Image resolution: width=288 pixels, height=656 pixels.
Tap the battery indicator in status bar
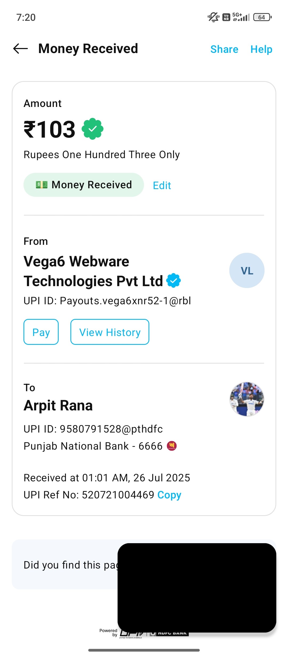262,17
